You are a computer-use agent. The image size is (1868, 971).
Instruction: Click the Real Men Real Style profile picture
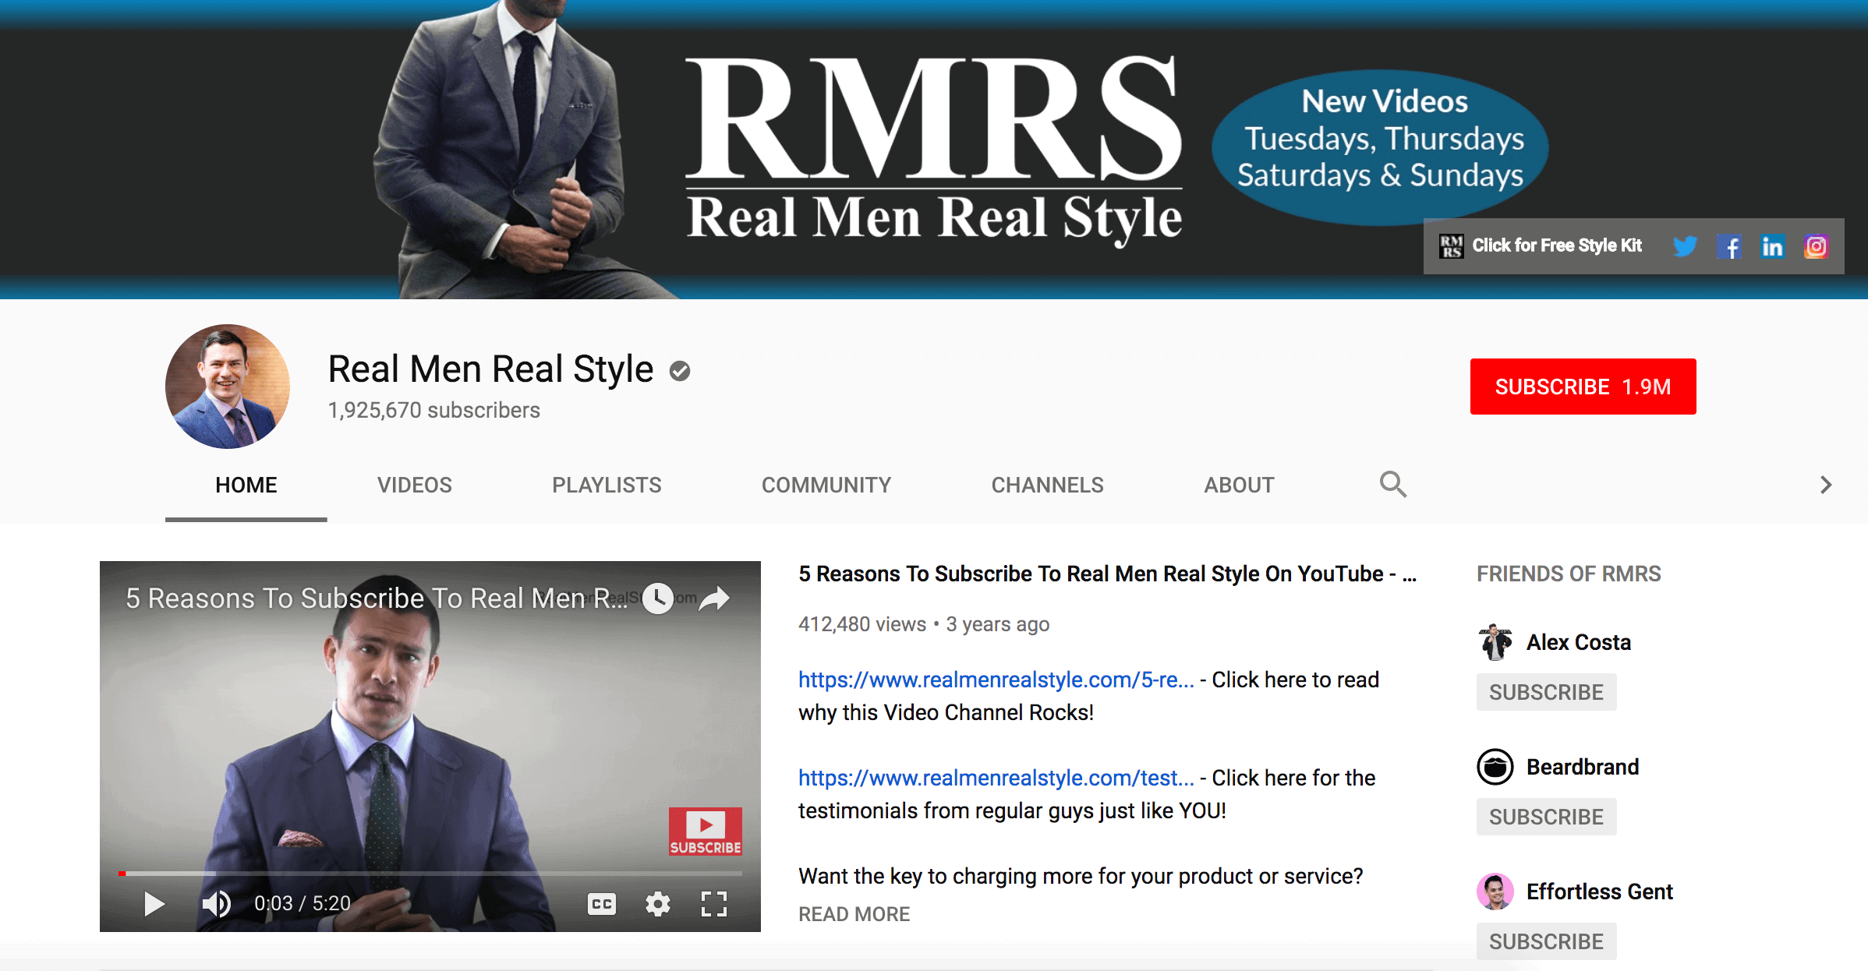tap(228, 387)
